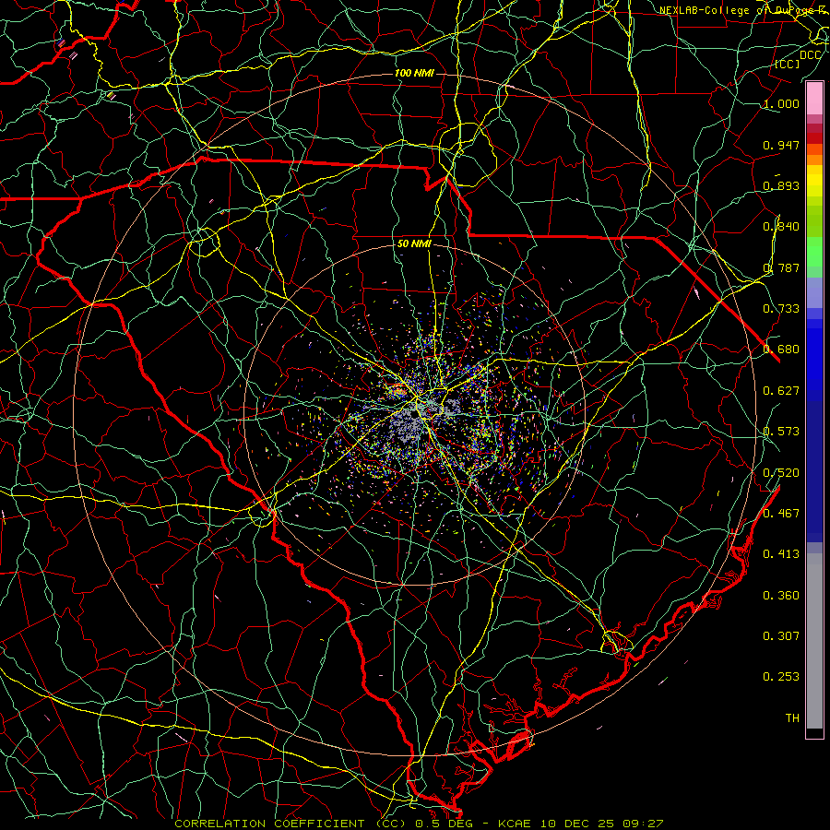The height and width of the screenshot is (830, 830).
Task: Select the 0.253 legend value
Action: pos(781,677)
